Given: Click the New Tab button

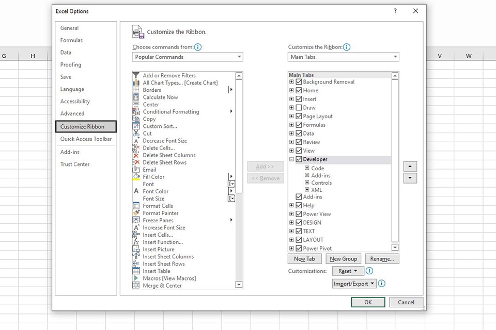Looking at the screenshot, I should [x=305, y=259].
